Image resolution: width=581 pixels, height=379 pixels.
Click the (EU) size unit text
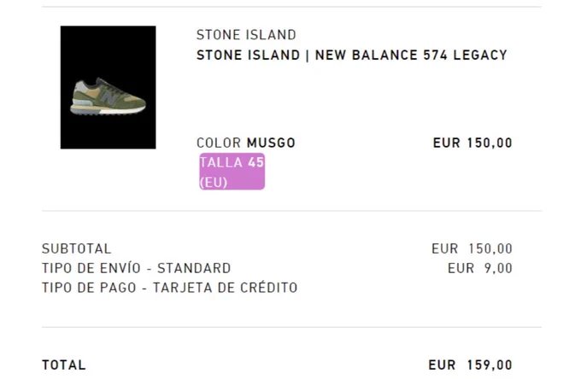pyautogui.click(x=213, y=182)
